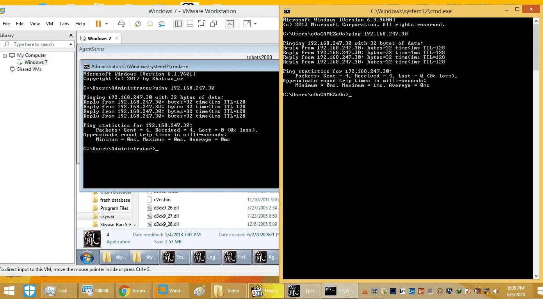Open the Tabs menu
Image resolution: width=543 pixels, height=299 pixels.
(x=64, y=24)
